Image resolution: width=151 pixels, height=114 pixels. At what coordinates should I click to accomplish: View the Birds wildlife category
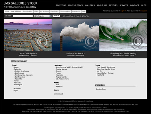57,85
